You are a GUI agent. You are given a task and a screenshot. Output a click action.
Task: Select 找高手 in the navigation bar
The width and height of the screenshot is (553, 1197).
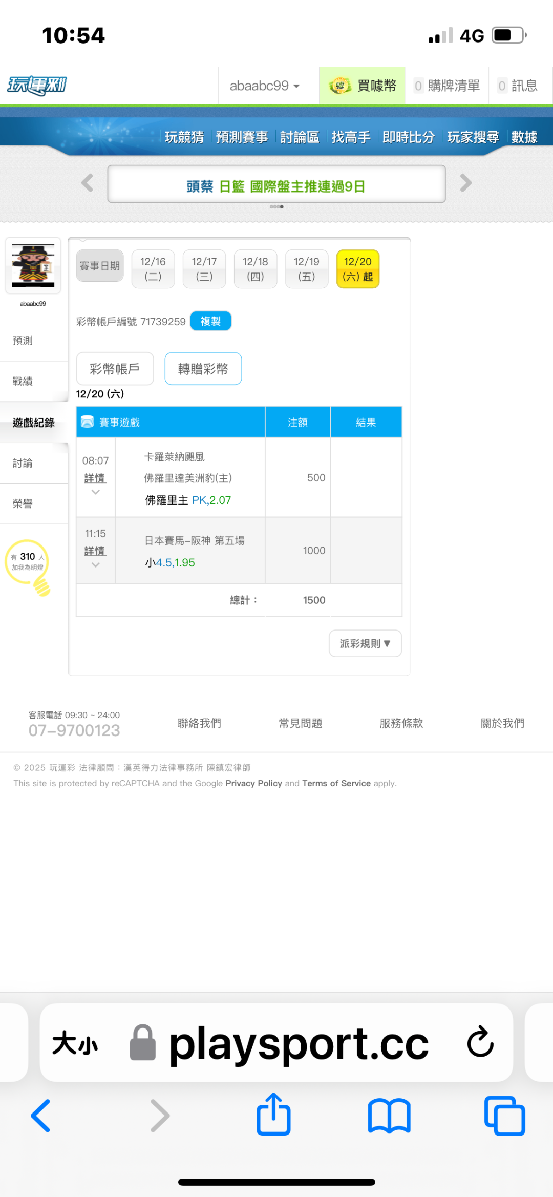tap(351, 137)
